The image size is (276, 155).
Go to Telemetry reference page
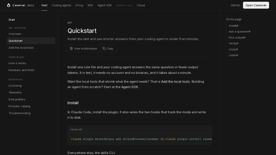pyautogui.click(x=15, y=93)
